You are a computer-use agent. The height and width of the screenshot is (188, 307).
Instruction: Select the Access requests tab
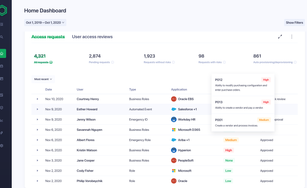48,37
